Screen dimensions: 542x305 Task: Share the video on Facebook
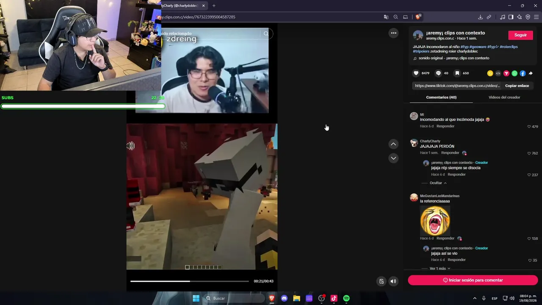(523, 73)
